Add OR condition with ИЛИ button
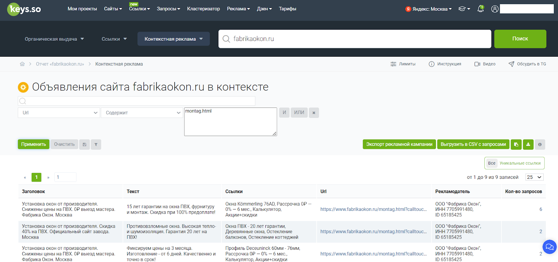 (x=299, y=113)
